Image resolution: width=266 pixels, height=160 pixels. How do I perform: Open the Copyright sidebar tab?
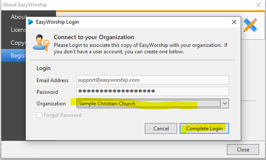(x=18, y=43)
